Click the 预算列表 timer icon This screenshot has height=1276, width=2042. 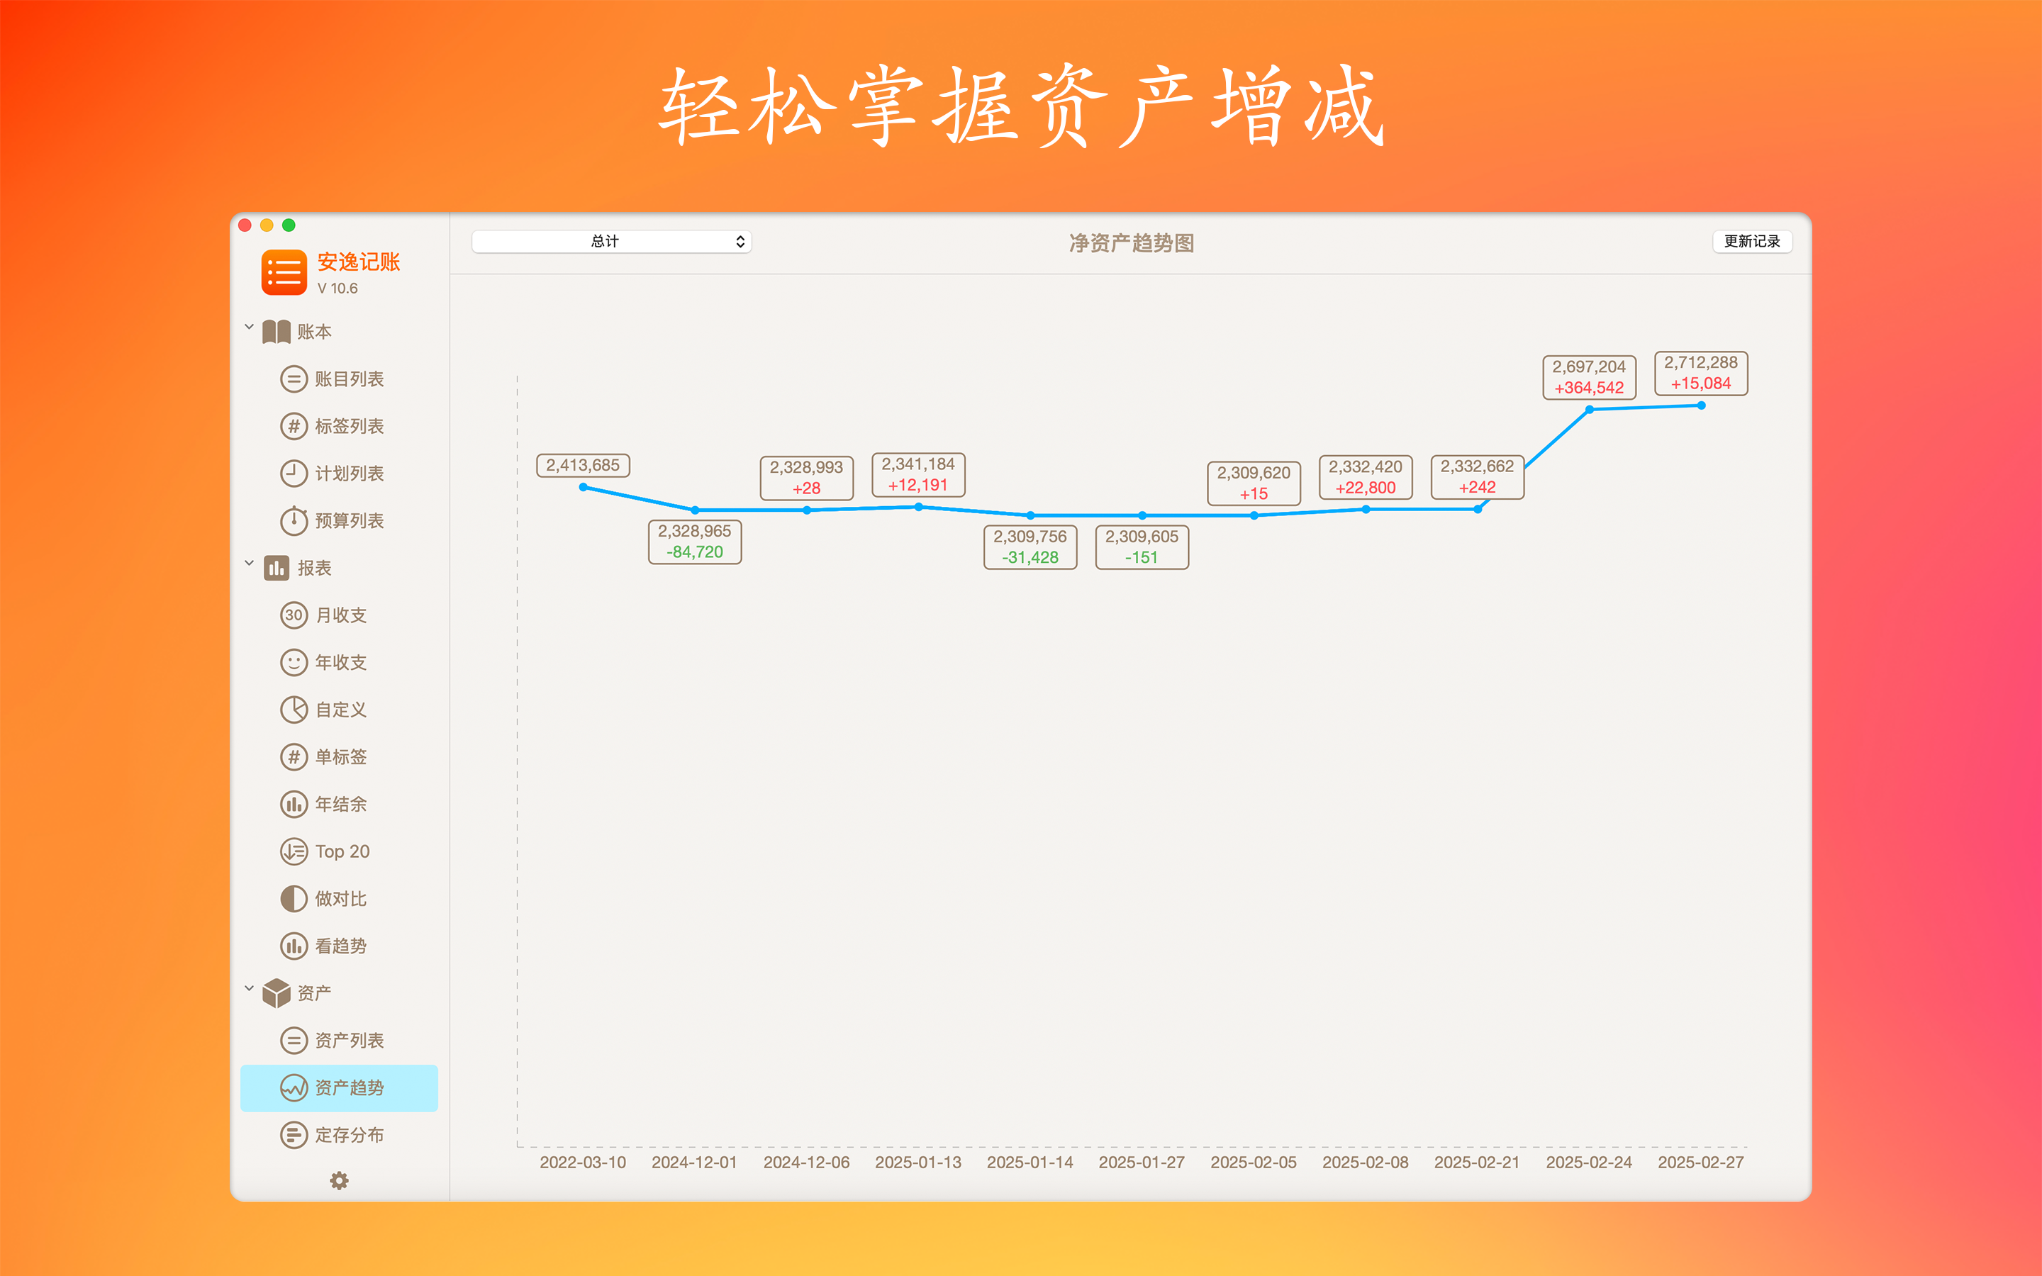[293, 520]
